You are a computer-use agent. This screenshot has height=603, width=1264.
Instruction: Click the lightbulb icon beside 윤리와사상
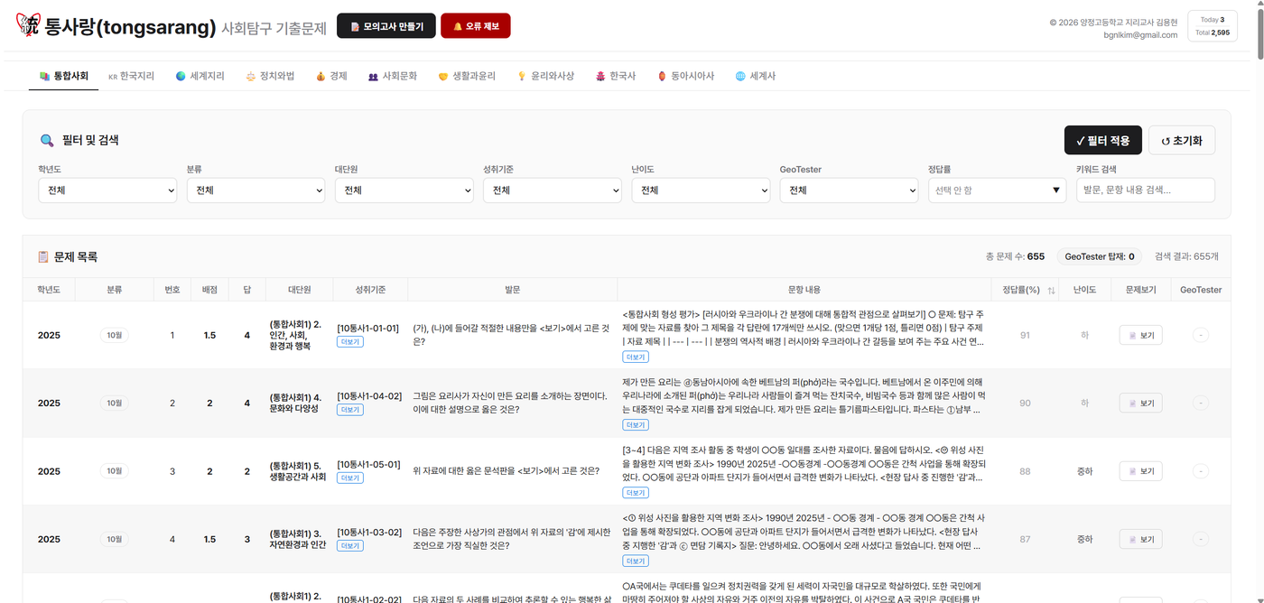point(522,77)
